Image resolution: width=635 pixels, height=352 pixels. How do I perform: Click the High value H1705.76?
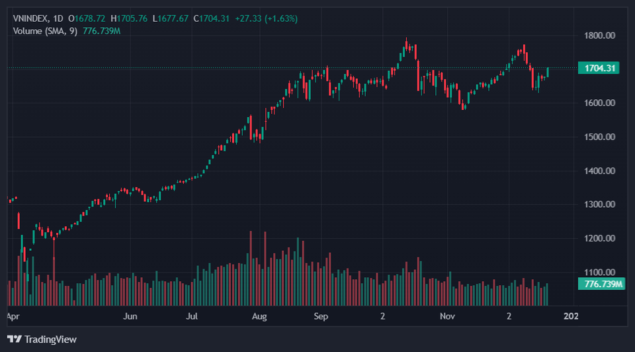click(x=130, y=19)
